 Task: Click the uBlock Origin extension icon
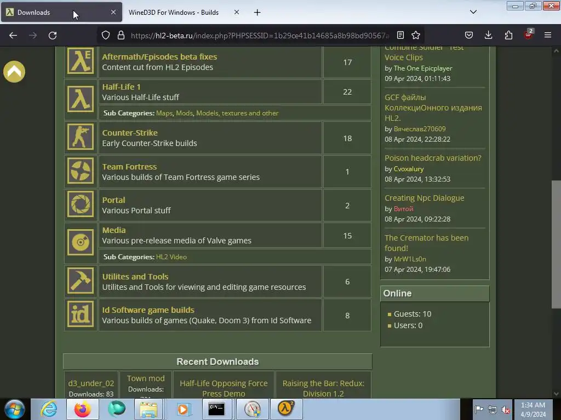click(x=529, y=34)
